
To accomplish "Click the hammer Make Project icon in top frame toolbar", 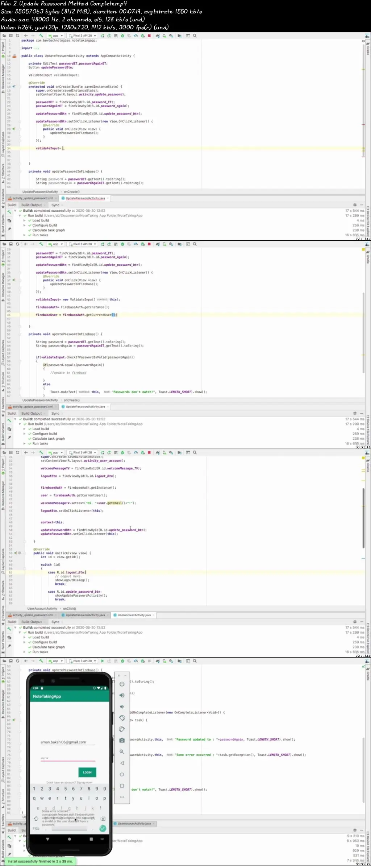I will (41, 36).
